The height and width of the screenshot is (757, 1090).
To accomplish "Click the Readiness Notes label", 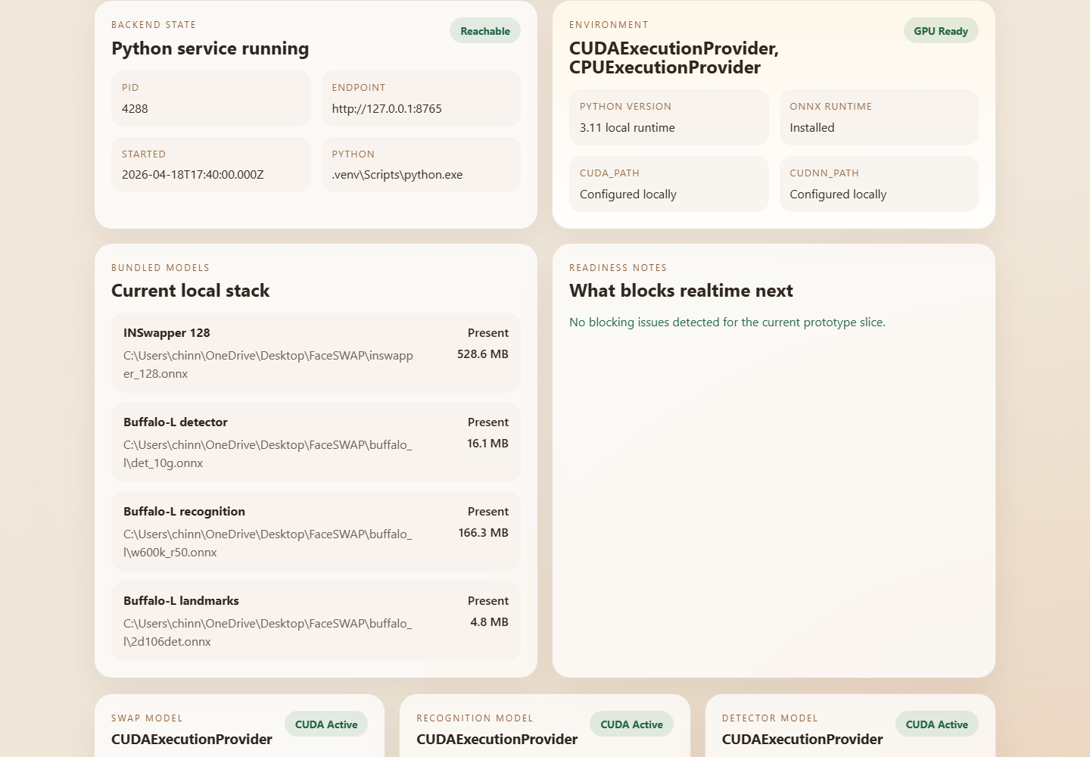I will click(x=618, y=268).
